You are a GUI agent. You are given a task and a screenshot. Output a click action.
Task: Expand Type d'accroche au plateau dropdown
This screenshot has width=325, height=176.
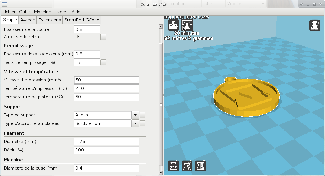click(135, 123)
